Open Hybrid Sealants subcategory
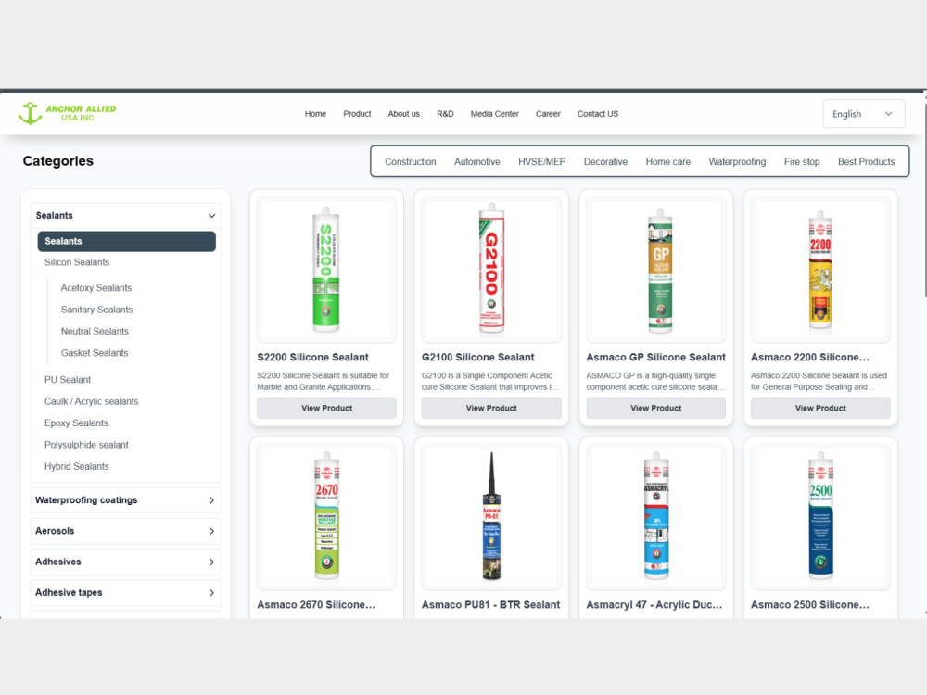 77,466
